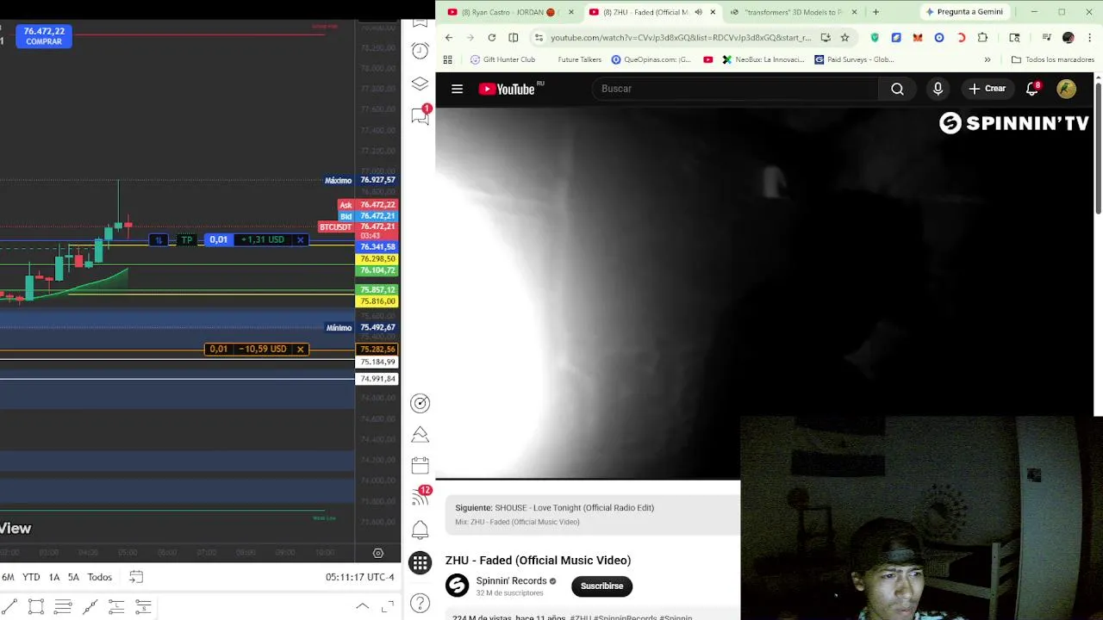Open Todos los marcadores folder
1103x620 pixels.
click(1053, 59)
